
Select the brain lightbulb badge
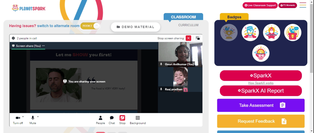261,53
